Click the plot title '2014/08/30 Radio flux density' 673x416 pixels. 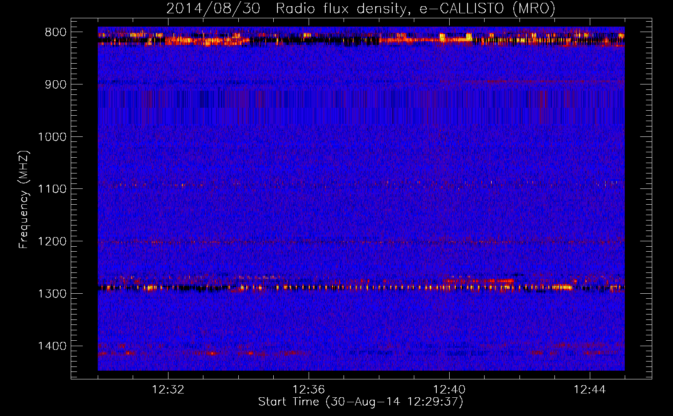[361, 9]
